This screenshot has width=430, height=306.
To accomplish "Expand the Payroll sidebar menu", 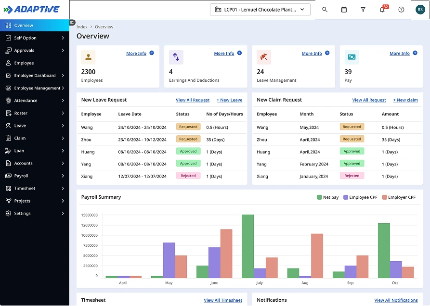I will (x=35, y=176).
